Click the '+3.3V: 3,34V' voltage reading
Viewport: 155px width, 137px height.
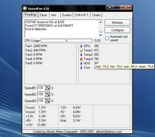[x=36, y=116]
